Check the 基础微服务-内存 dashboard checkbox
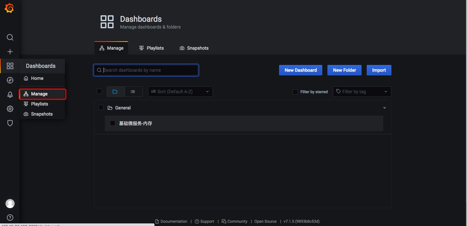467x226 pixels. [x=113, y=123]
